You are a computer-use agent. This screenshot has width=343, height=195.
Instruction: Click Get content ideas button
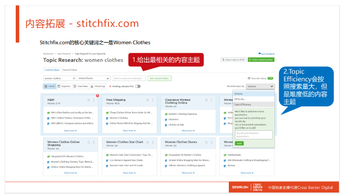(159, 78)
